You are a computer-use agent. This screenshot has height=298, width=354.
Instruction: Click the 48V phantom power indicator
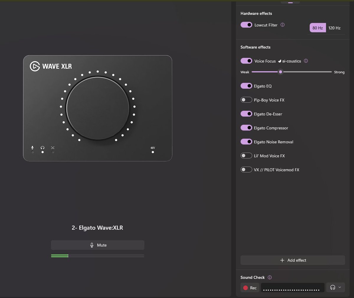tap(153, 150)
